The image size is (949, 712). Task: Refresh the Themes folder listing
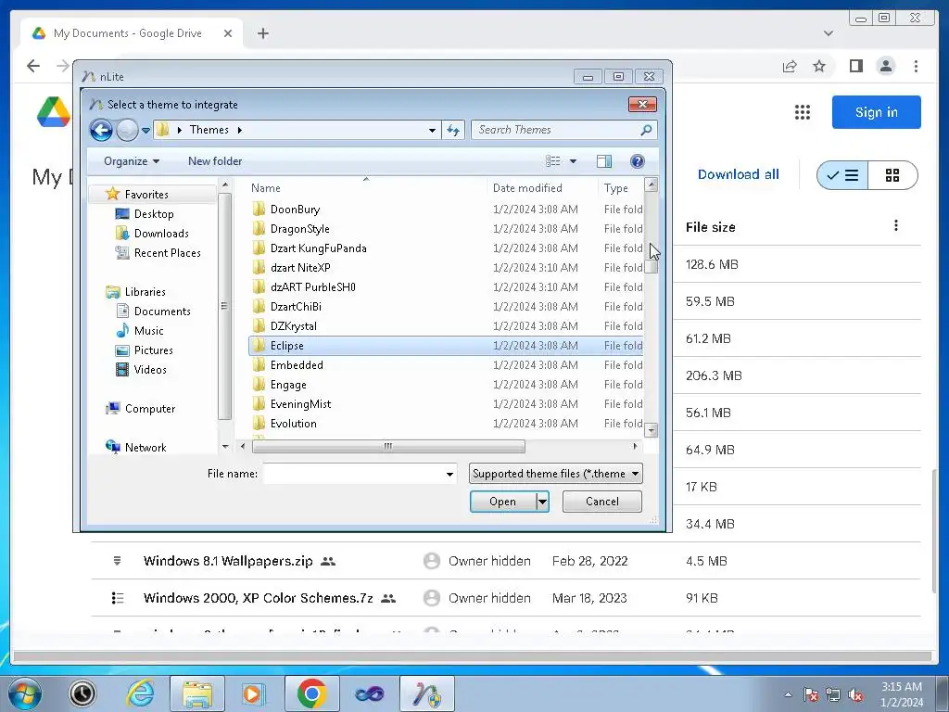tap(453, 130)
